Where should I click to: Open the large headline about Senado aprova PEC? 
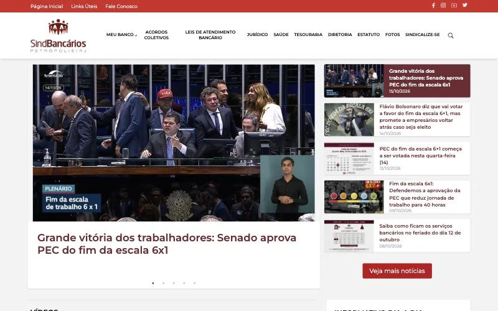click(x=167, y=244)
